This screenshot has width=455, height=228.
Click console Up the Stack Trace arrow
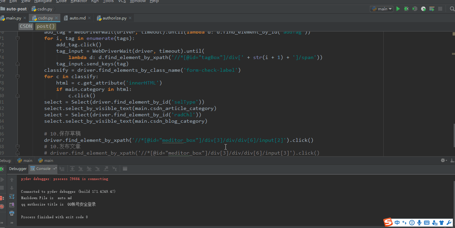tap(12, 180)
